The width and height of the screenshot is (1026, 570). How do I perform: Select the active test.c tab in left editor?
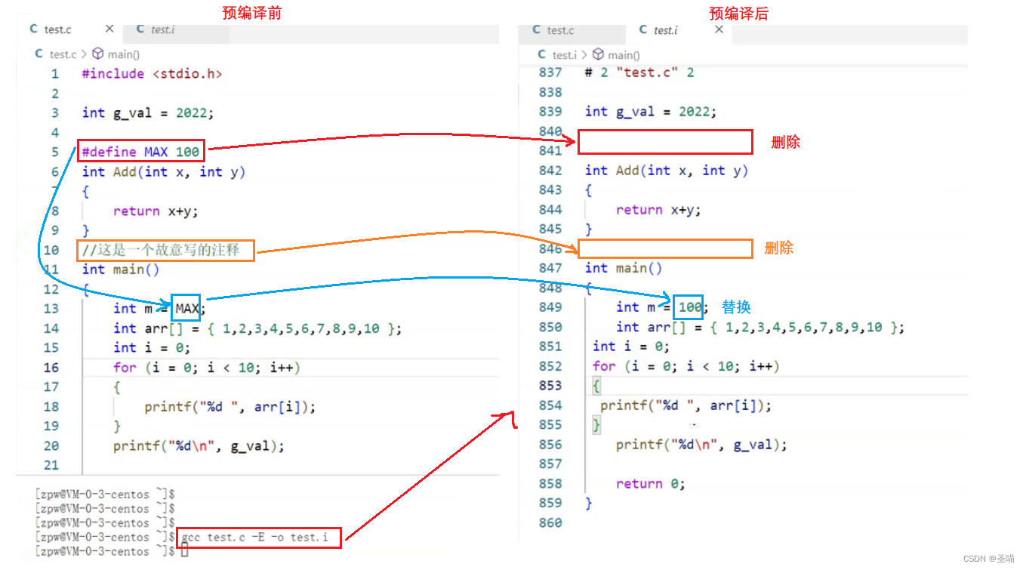57,29
